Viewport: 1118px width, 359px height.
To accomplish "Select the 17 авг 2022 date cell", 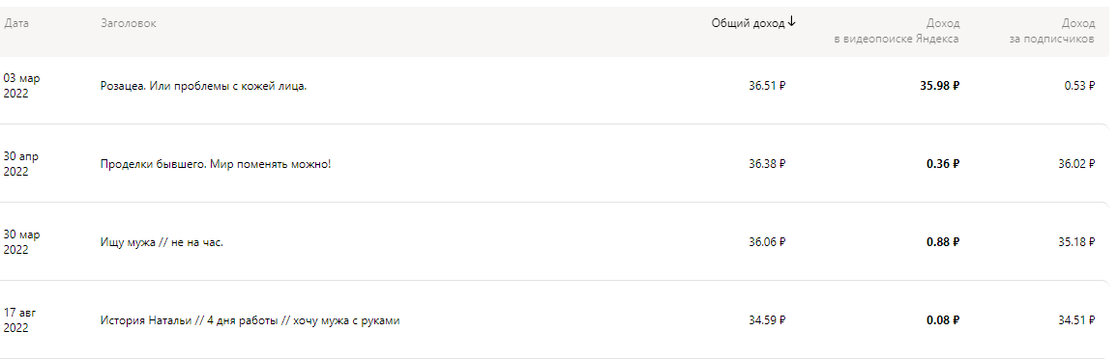I will (x=20, y=320).
